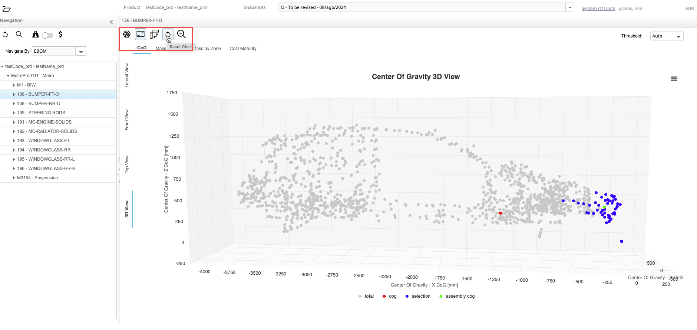The height and width of the screenshot is (330, 697).
Task: Refresh the navigation tree
Action: pos(6,35)
